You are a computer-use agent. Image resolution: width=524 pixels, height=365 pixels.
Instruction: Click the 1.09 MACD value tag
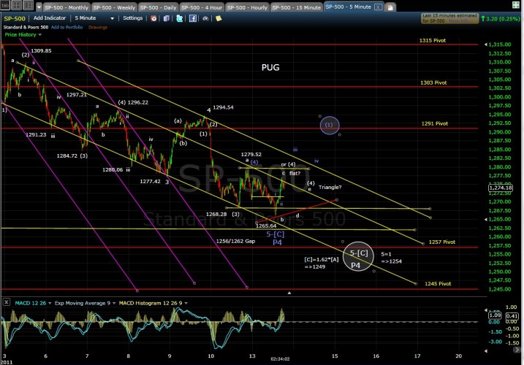pyautogui.click(x=495, y=315)
